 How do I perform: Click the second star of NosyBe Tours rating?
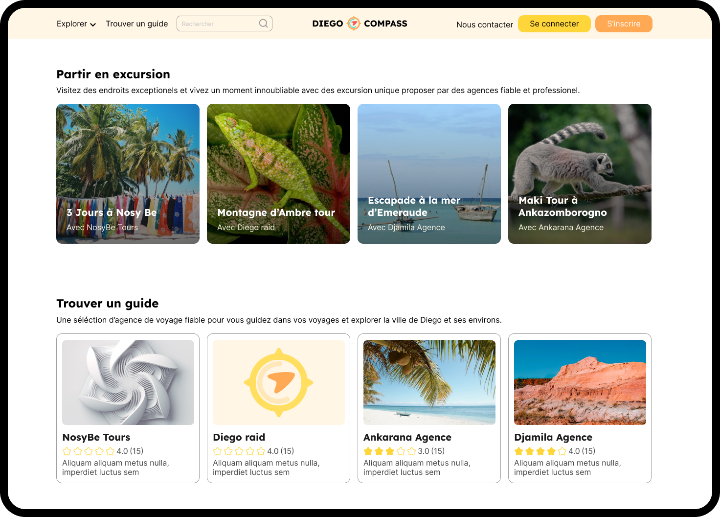click(x=78, y=451)
